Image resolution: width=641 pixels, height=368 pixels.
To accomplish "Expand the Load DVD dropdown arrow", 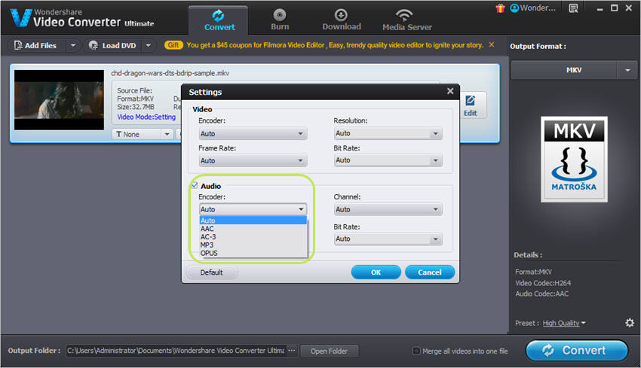I will point(149,45).
